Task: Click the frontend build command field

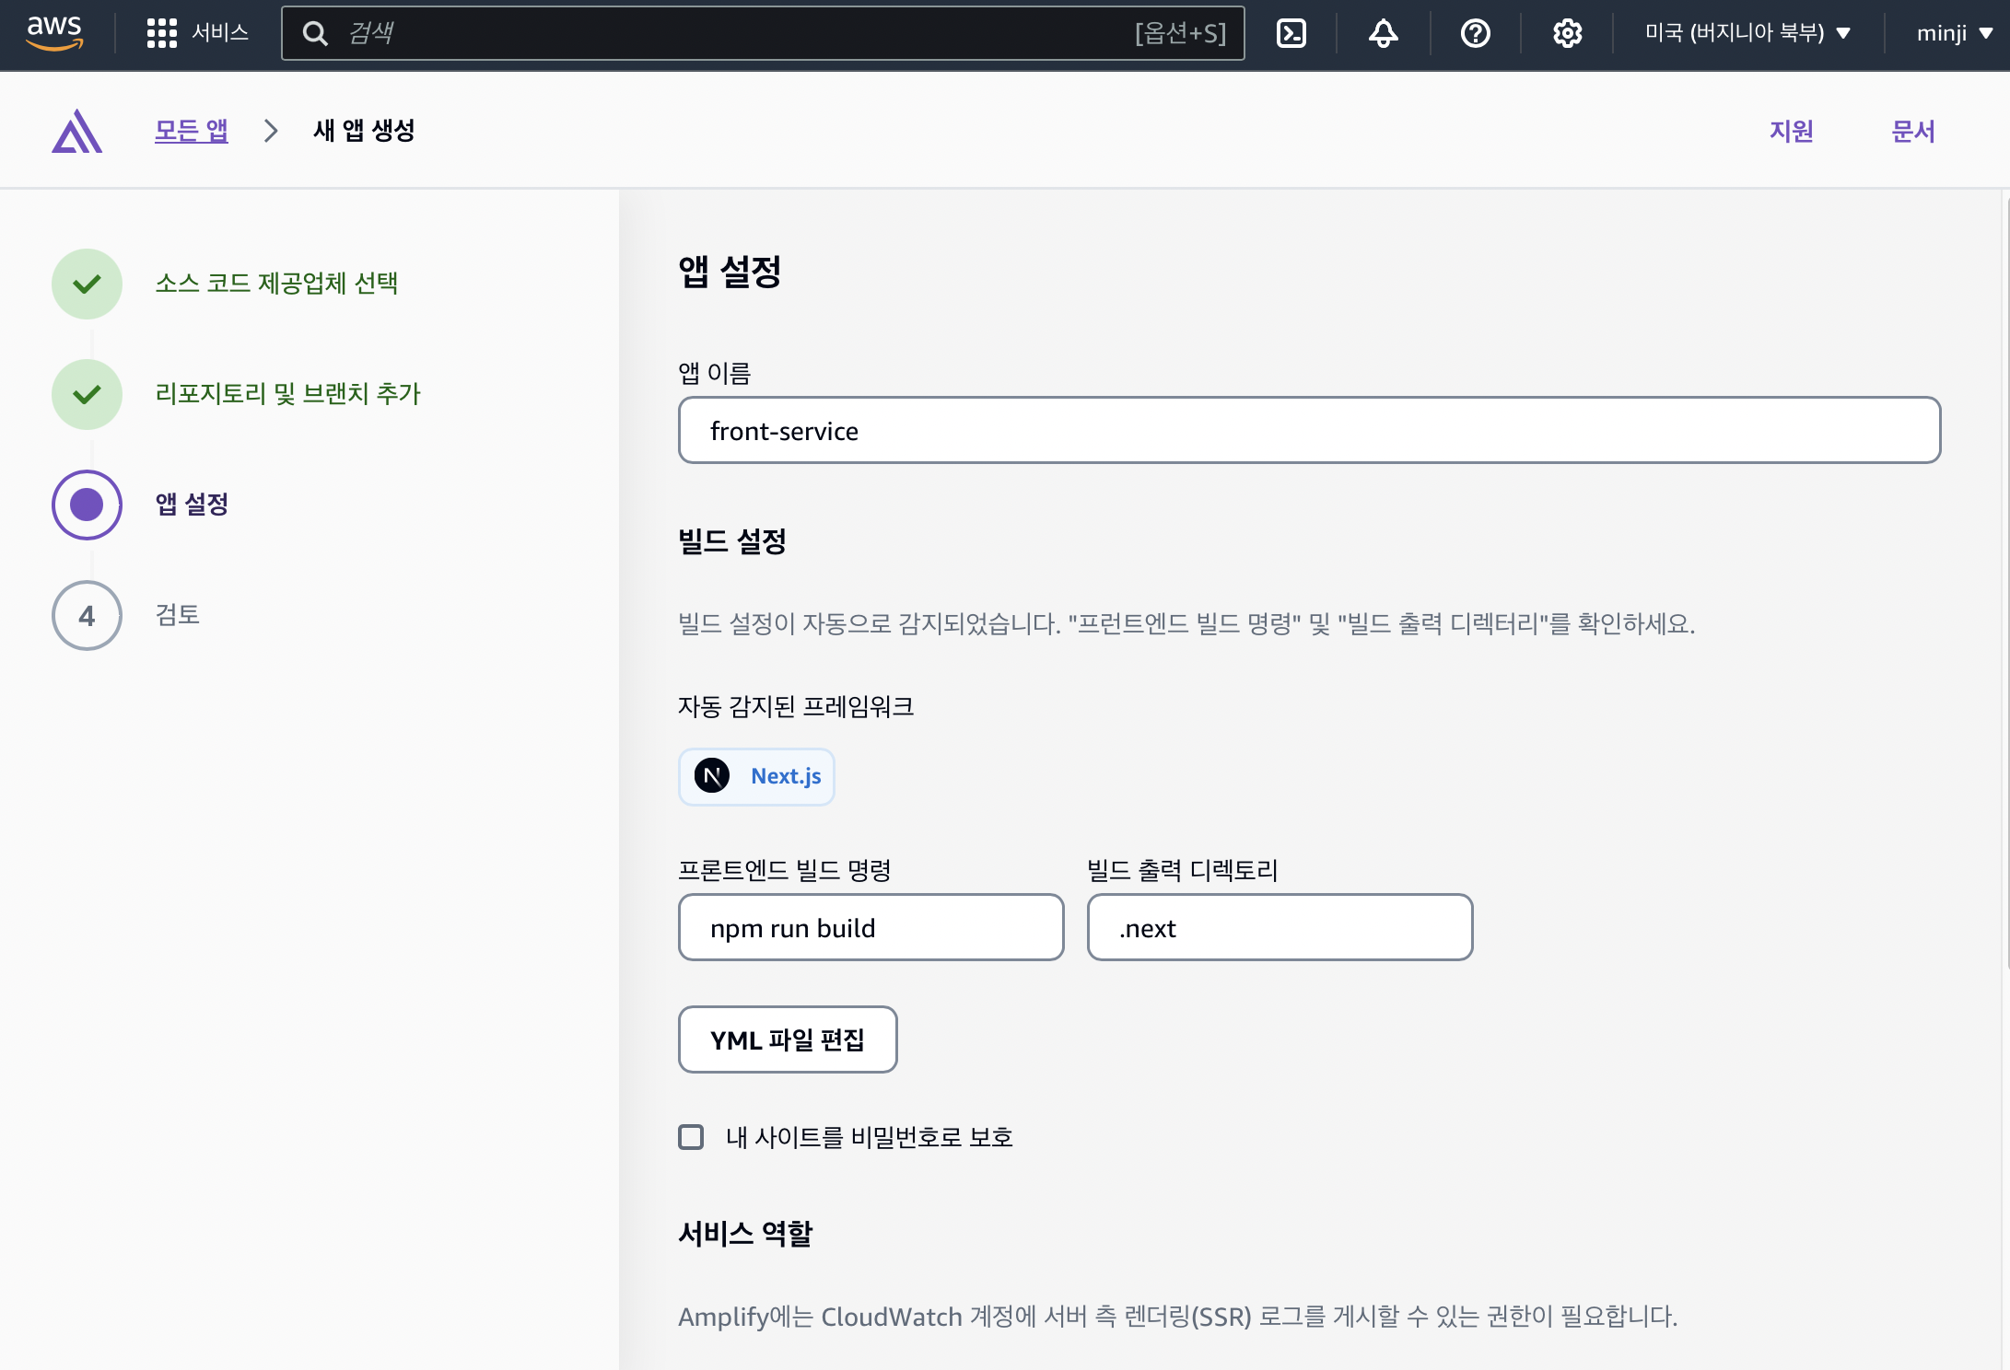Action: click(871, 927)
